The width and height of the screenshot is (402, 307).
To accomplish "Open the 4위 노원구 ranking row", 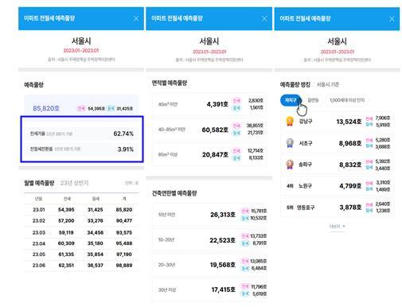I will pyautogui.click(x=337, y=186).
